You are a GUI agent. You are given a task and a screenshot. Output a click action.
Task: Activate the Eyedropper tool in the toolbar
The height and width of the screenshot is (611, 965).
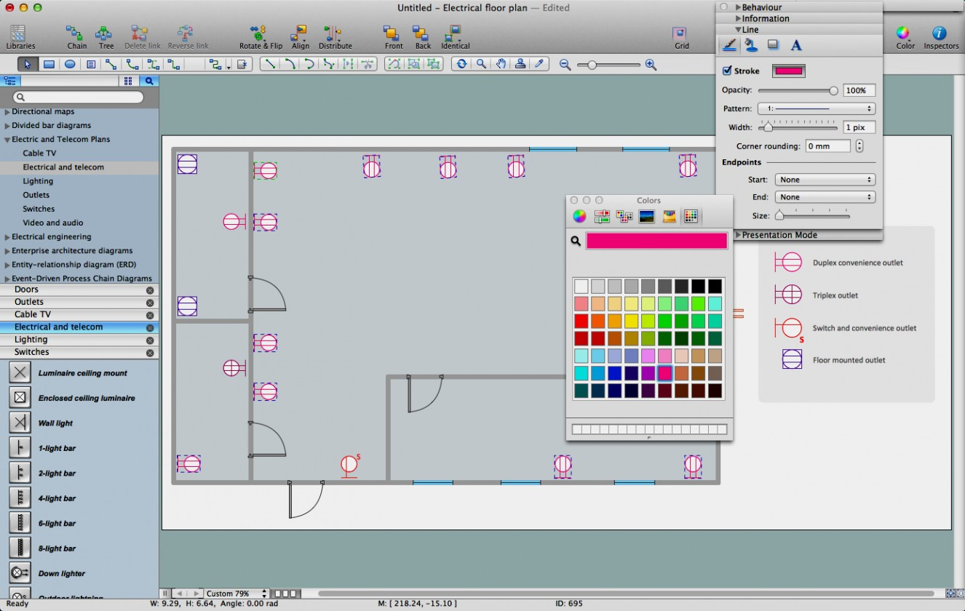pos(539,64)
